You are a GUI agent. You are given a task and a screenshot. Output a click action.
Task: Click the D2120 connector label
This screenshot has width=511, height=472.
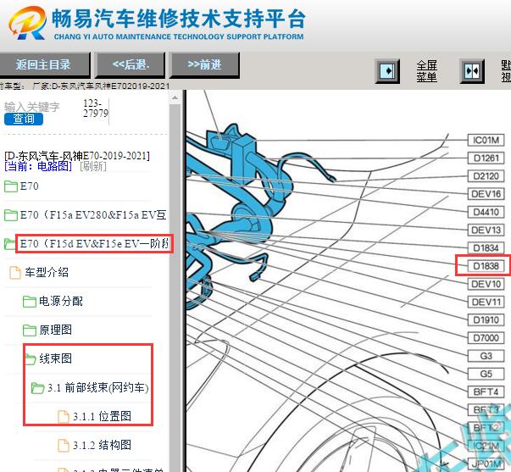click(486, 176)
